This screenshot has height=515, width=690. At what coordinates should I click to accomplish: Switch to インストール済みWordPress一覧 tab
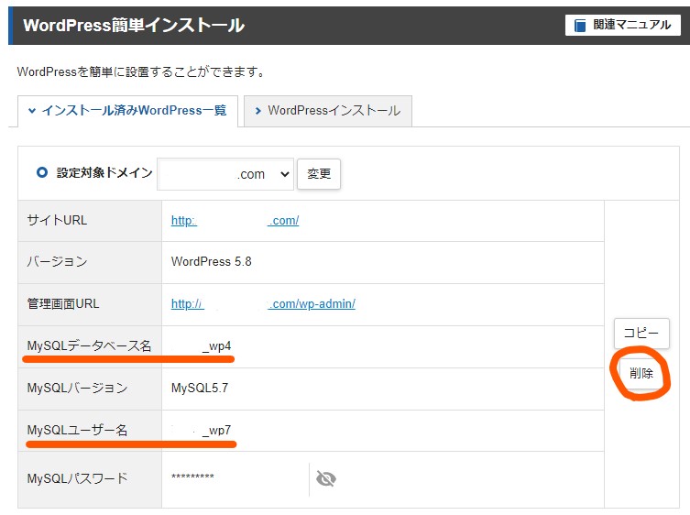[x=127, y=111]
